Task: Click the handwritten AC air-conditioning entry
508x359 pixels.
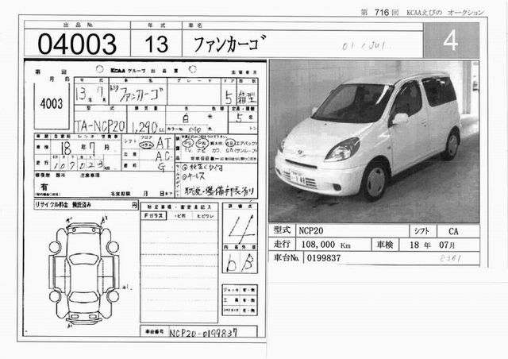Action: click(163, 156)
